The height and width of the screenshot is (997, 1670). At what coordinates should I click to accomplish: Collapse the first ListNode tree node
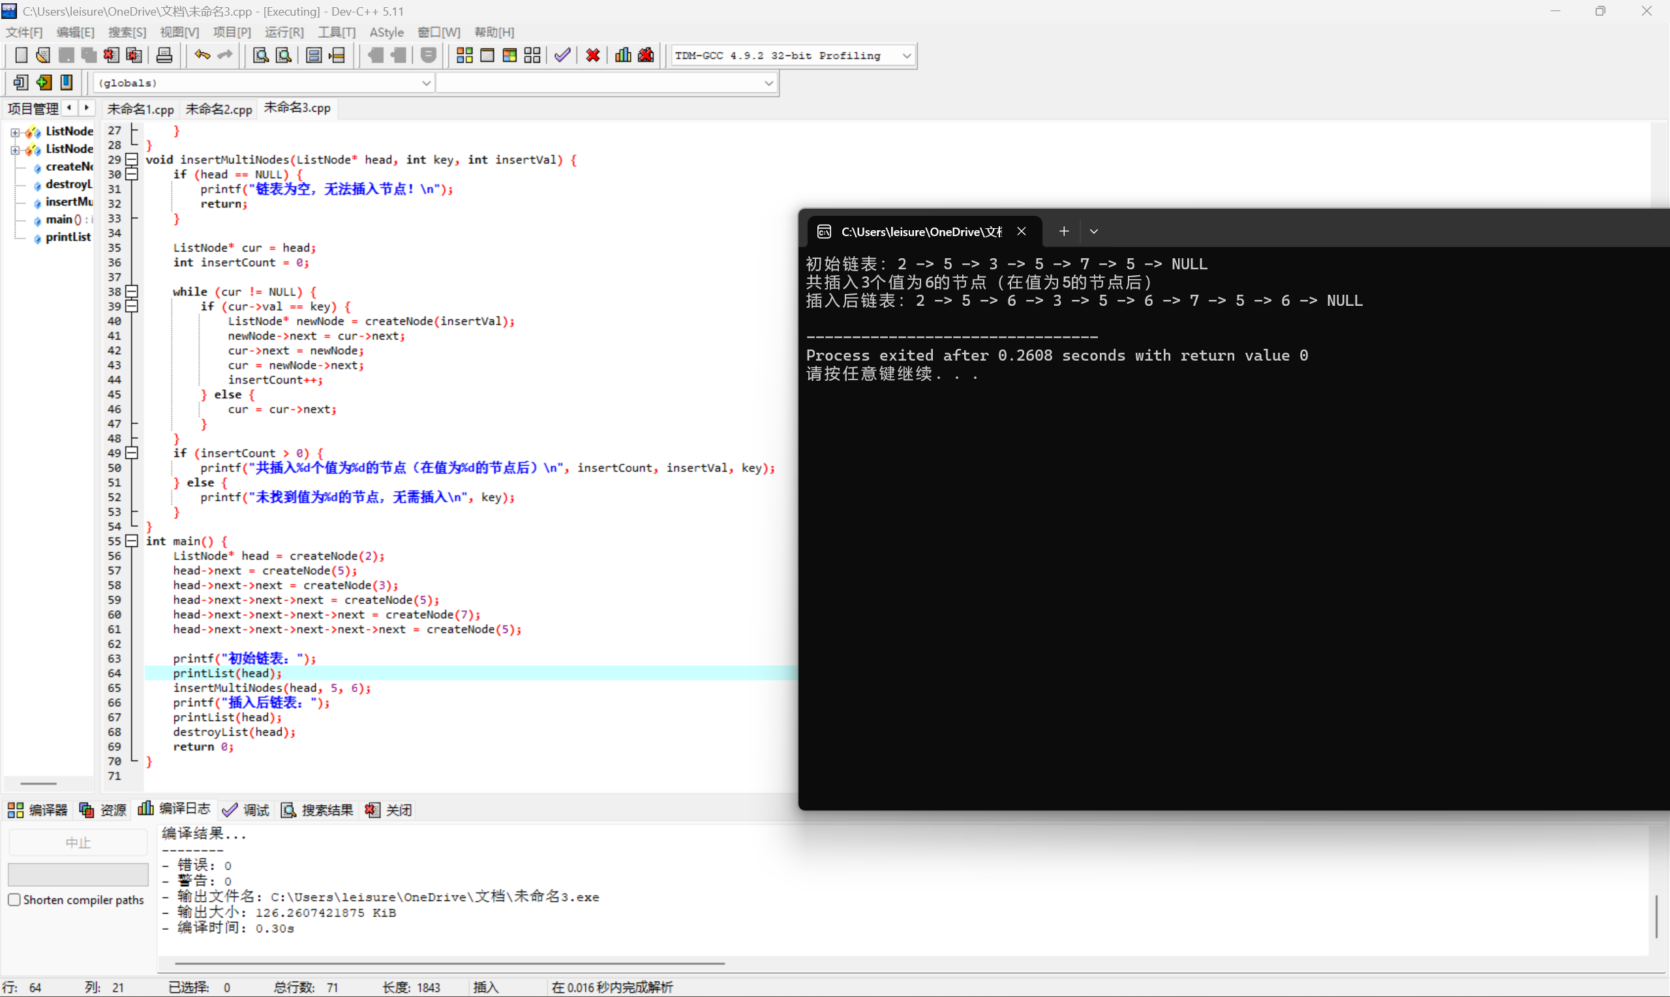pyautogui.click(x=15, y=133)
